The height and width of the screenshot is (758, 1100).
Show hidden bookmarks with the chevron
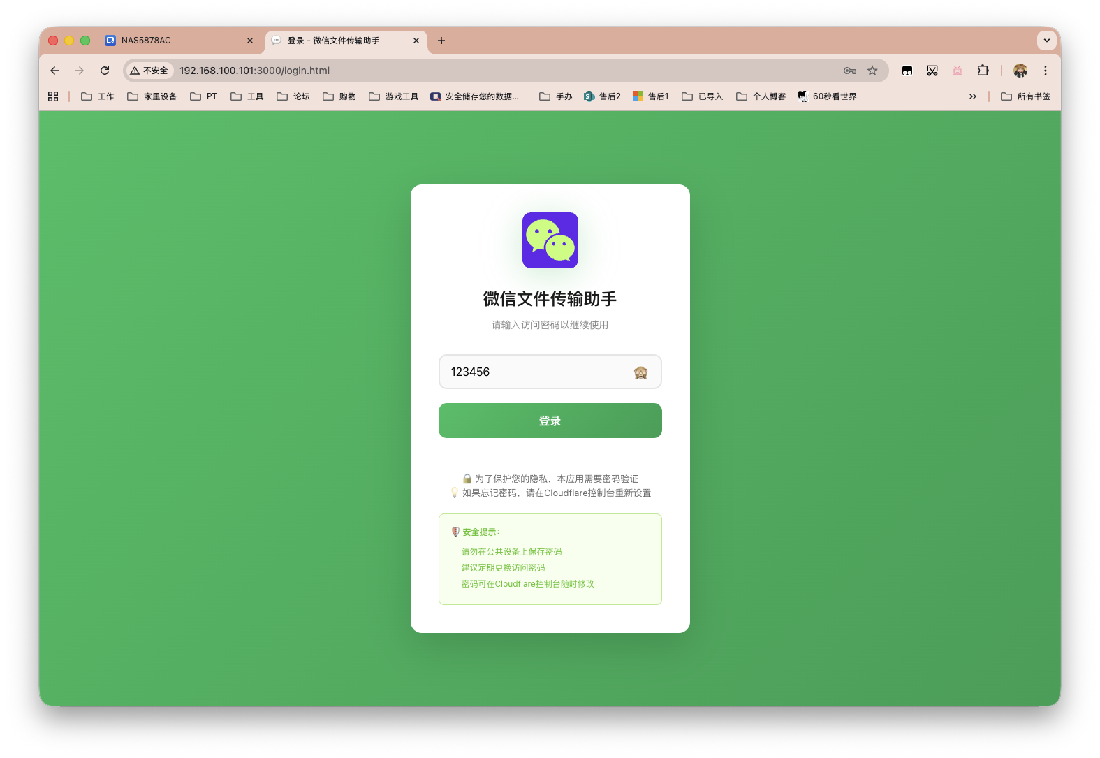[973, 96]
